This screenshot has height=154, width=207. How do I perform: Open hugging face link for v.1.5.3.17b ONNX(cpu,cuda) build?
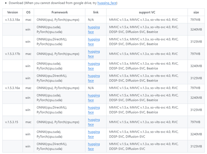pyautogui.click(x=94, y=66)
